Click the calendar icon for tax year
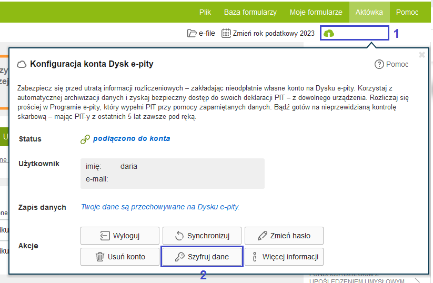 point(226,33)
